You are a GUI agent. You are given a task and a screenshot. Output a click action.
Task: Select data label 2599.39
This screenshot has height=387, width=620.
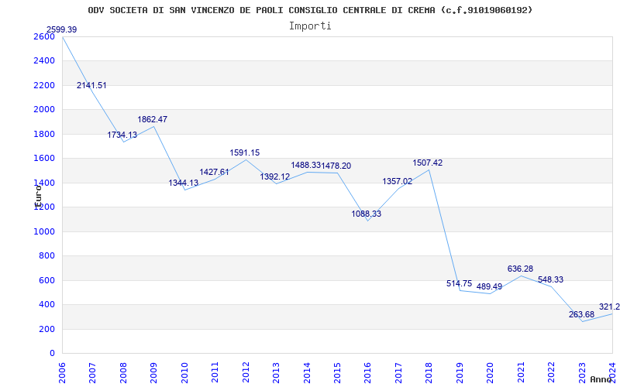(62, 29)
